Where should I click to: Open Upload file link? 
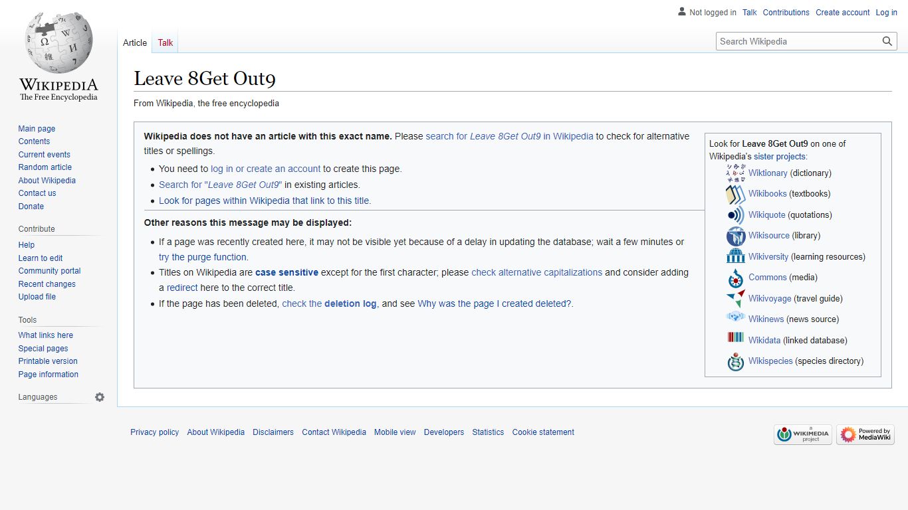37,297
